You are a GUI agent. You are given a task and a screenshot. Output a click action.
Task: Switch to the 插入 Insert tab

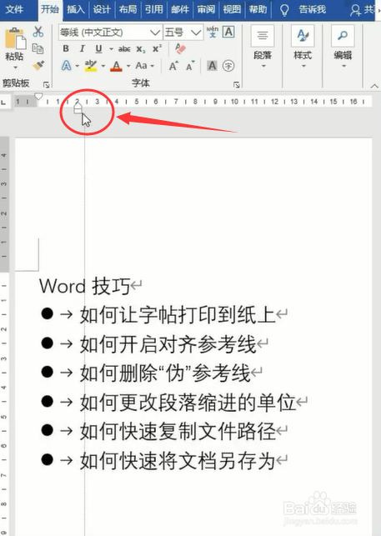[76, 9]
